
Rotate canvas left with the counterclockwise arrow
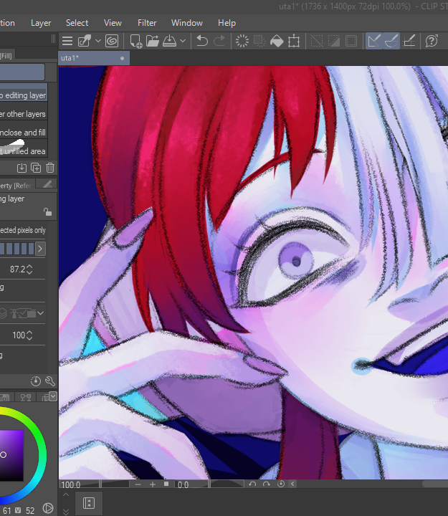click(x=252, y=484)
